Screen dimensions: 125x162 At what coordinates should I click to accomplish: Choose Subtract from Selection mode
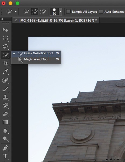tap(43, 11)
